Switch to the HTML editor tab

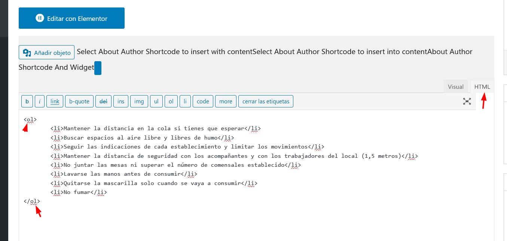pyautogui.click(x=482, y=87)
